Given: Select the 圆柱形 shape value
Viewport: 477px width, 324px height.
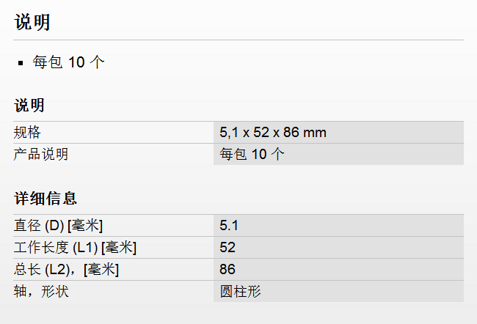Looking at the screenshot, I should pyautogui.click(x=240, y=291).
